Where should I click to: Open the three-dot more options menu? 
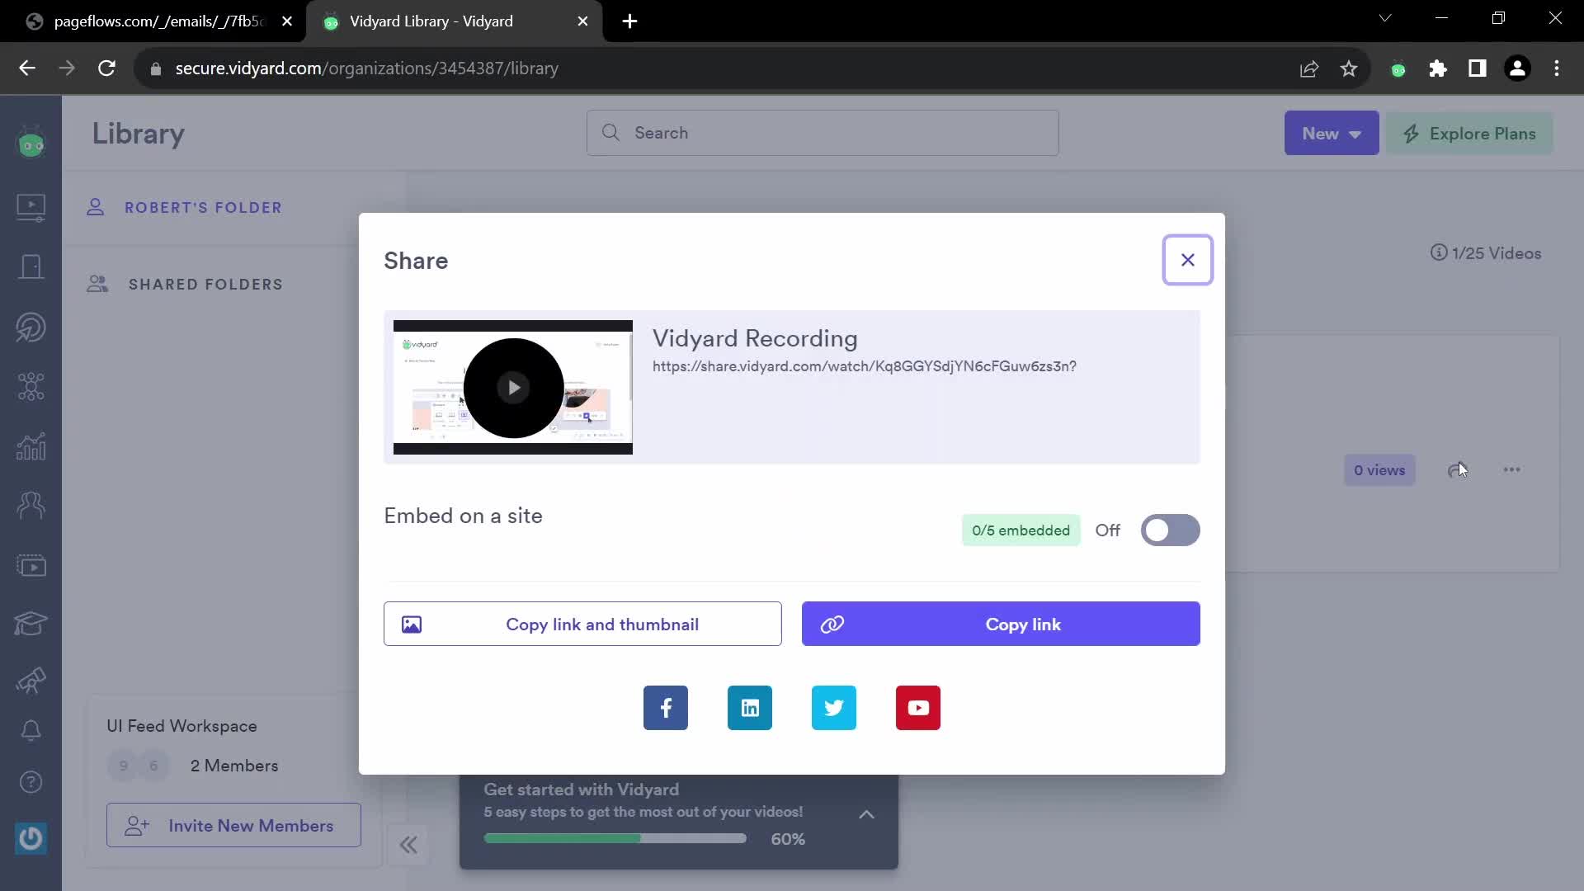click(x=1512, y=469)
